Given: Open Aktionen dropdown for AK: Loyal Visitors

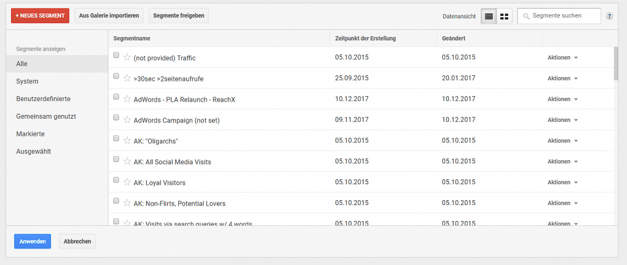Looking at the screenshot, I should point(563,182).
